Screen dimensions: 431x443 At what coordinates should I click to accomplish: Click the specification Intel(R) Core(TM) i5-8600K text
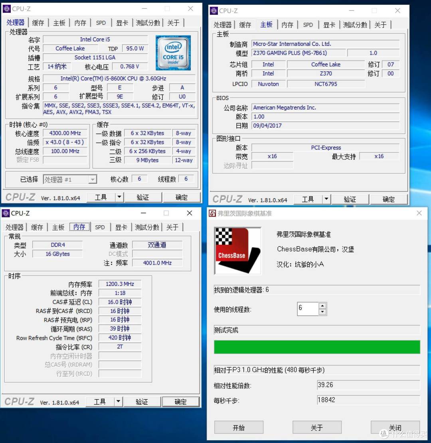119,78
